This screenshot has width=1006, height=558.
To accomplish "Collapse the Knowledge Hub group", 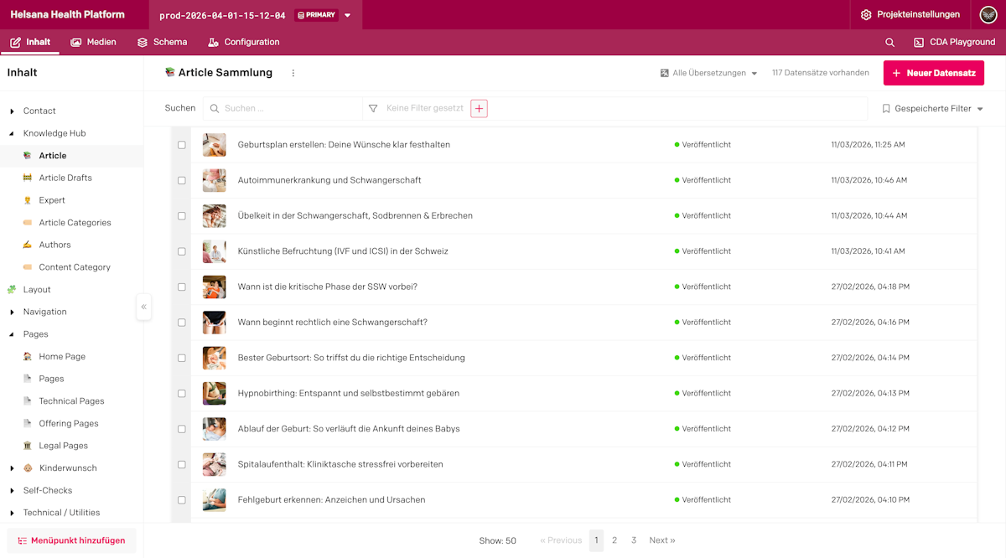I will click(x=12, y=133).
